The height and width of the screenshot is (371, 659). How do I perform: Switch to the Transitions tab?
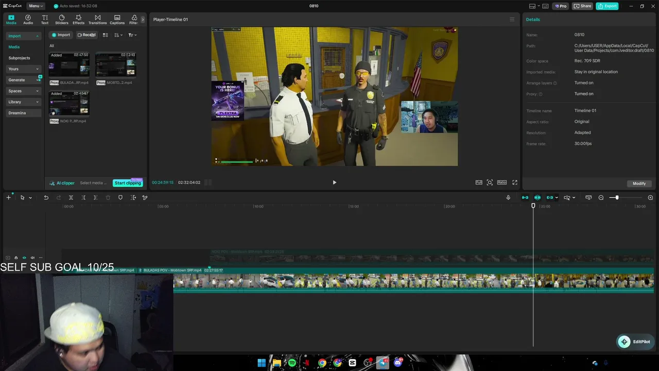tap(97, 20)
